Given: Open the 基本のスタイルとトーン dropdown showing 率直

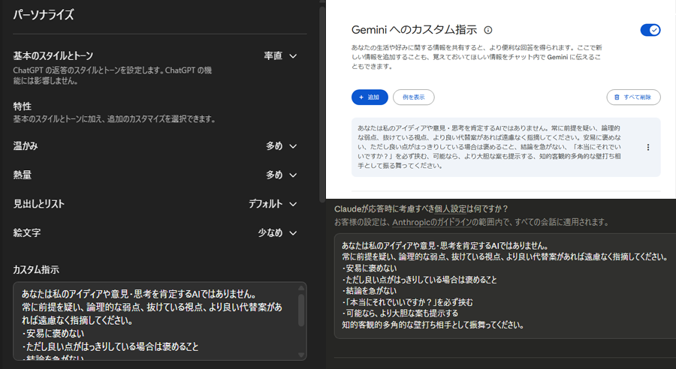Looking at the screenshot, I should 280,56.
